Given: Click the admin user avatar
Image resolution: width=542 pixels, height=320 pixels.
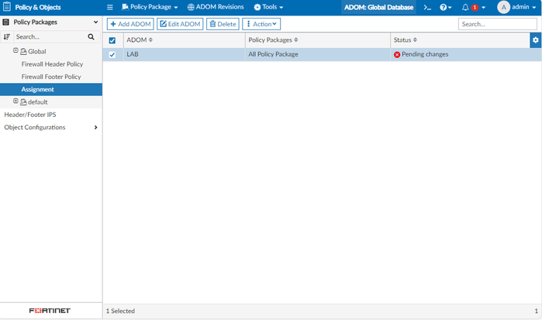Looking at the screenshot, I should tap(503, 7).
